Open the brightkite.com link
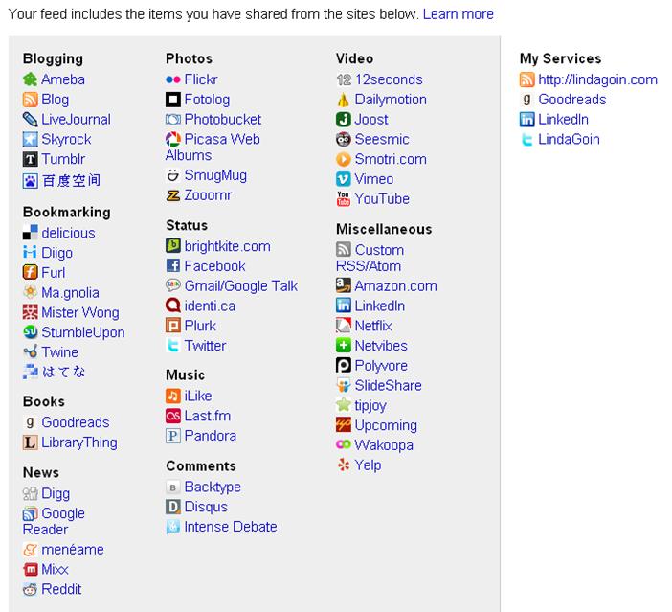 [x=228, y=246]
